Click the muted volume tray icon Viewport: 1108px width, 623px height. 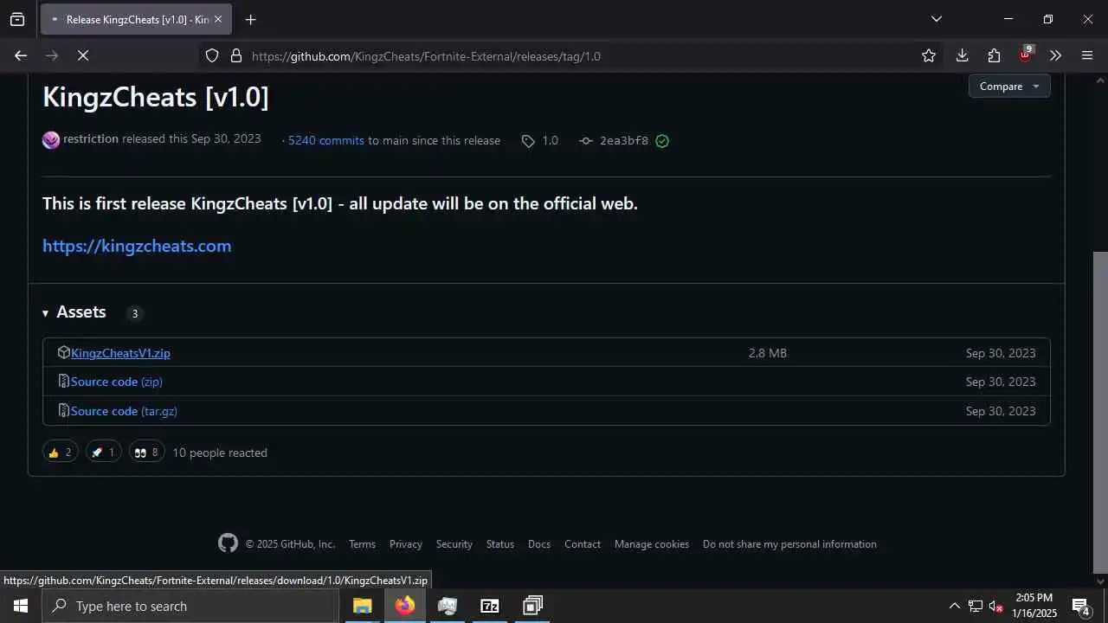[x=996, y=606]
